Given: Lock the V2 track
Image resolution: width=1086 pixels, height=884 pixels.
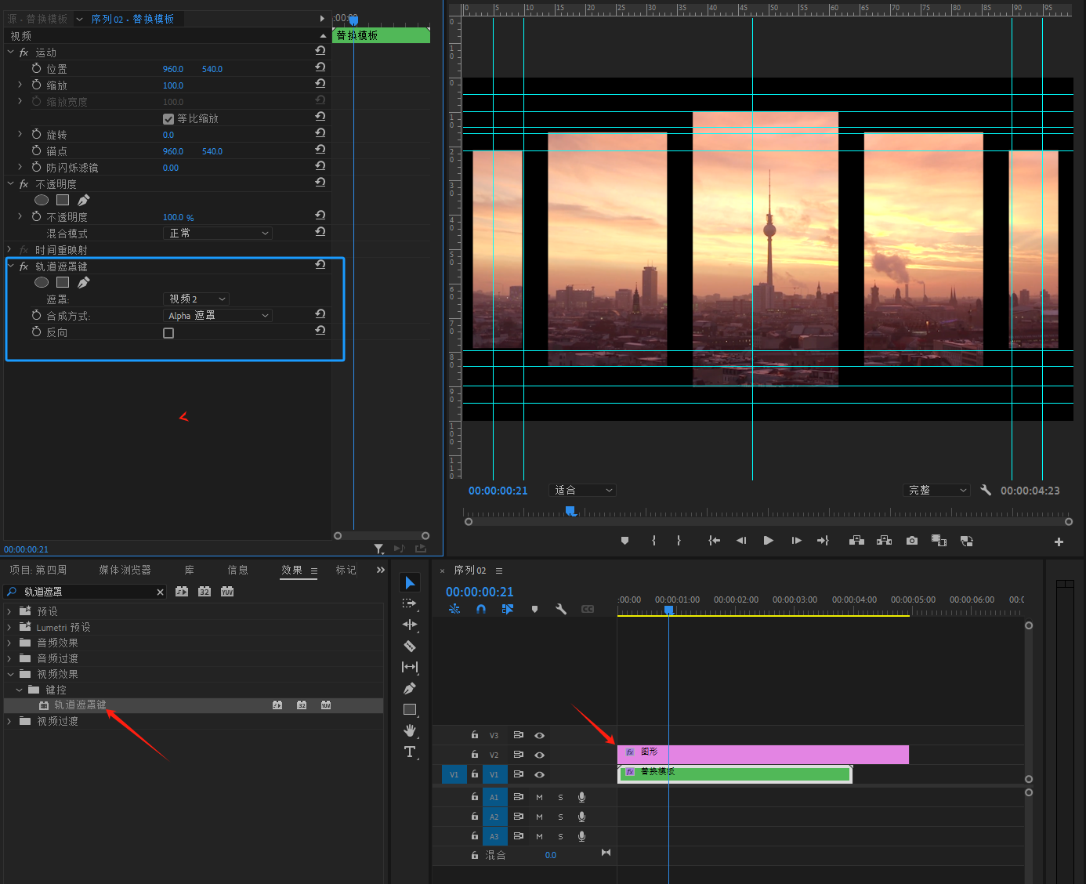Looking at the screenshot, I should [474, 754].
